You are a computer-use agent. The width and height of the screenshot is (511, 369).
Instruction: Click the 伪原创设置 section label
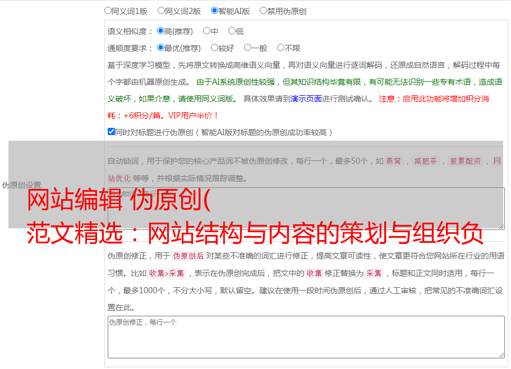click(x=21, y=185)
